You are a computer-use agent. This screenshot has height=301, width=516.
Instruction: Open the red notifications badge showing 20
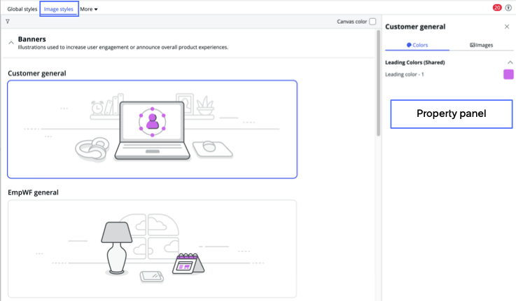[497, 8]
